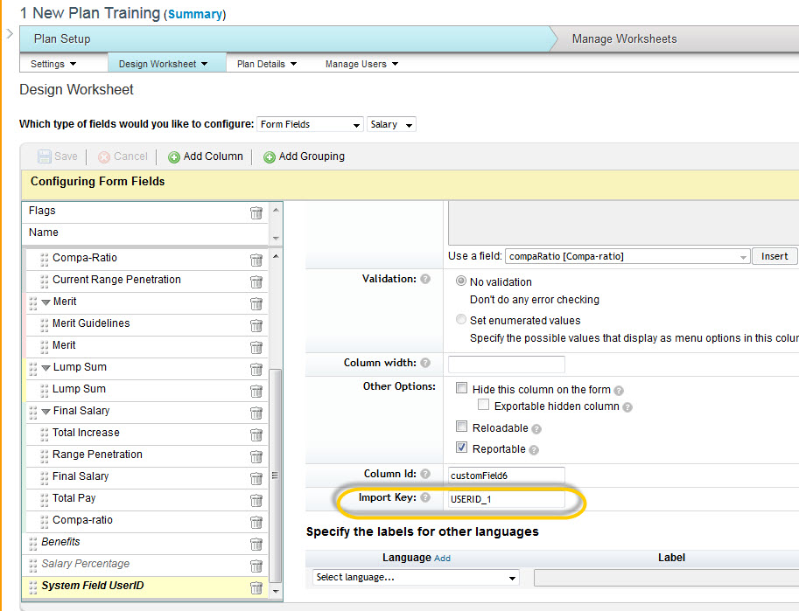This screenshot has width=799, height=611.
Task: Click help icon after Reportable option
Action: coord(534,450)
